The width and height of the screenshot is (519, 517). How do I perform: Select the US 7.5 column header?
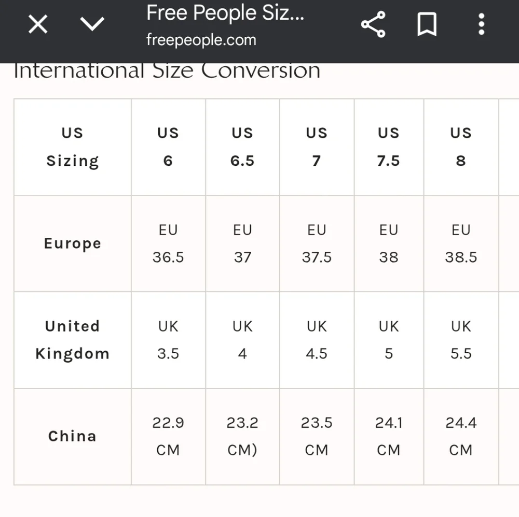pos(389,147)
